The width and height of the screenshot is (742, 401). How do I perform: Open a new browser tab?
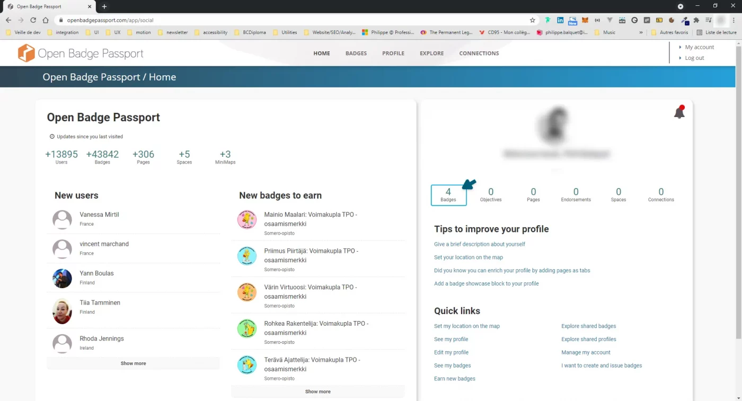[x=104, y=6]
